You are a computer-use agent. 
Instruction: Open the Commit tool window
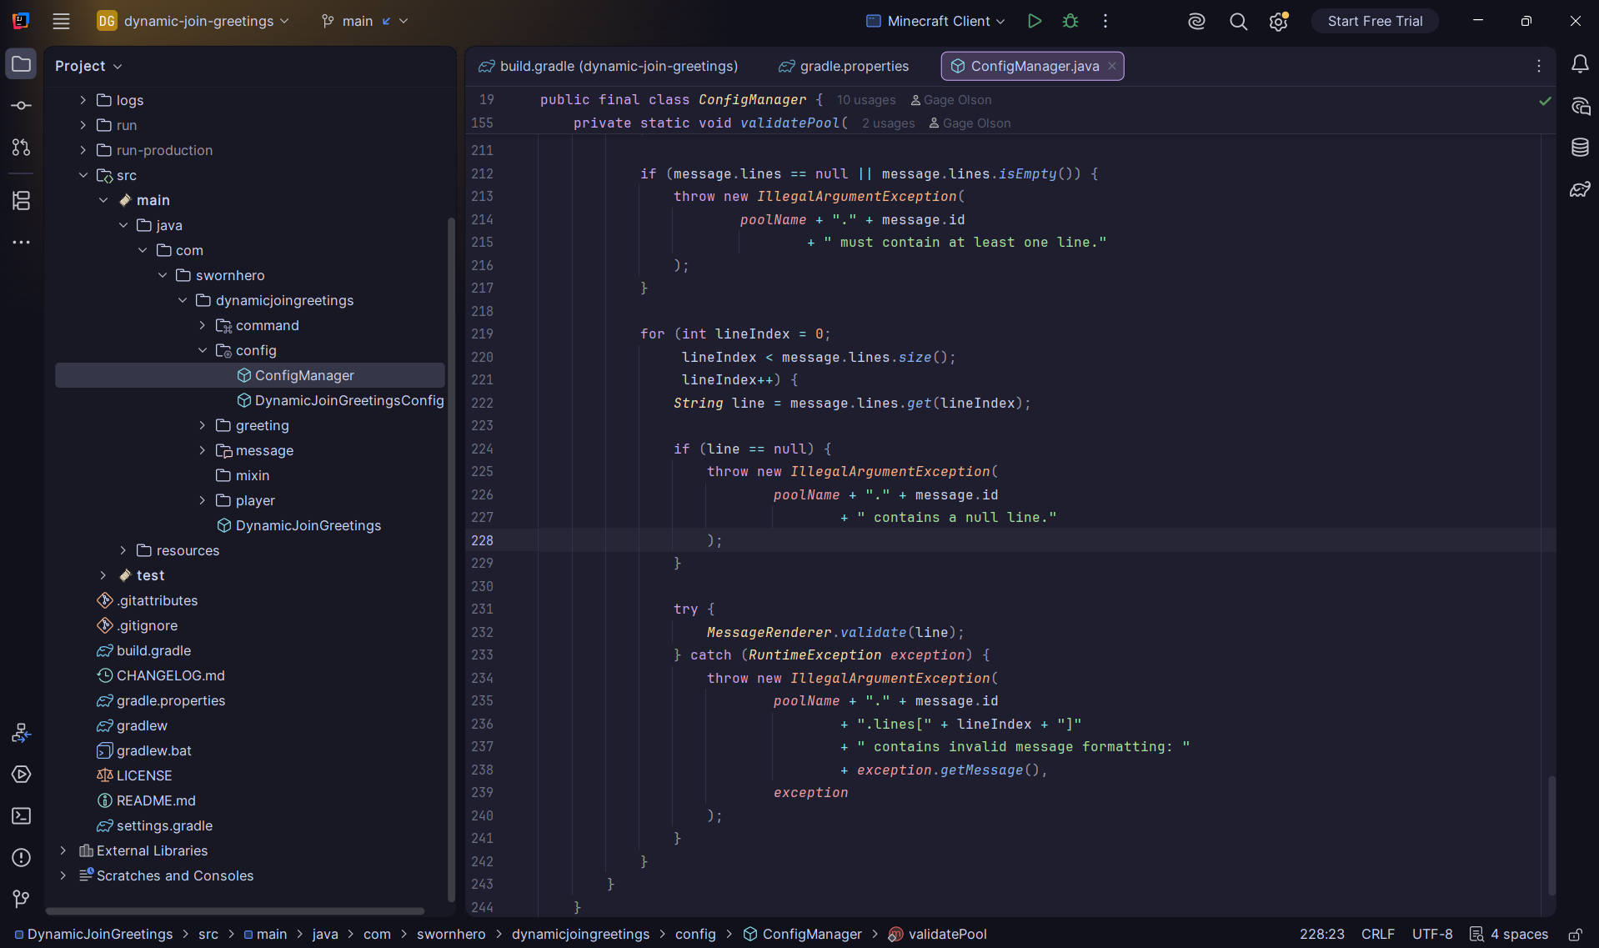(x=21, y=106)
